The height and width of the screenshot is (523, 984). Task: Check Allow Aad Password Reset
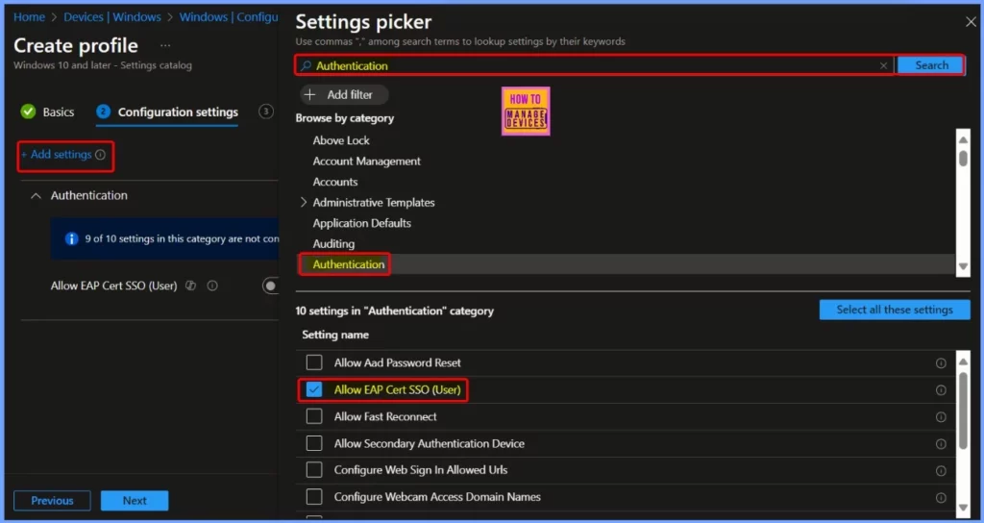coord(314,362)
